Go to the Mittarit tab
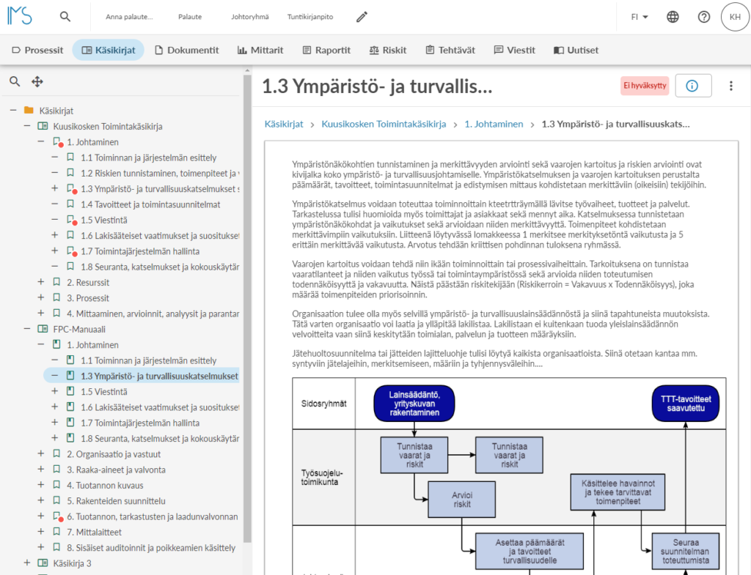Screen dimensions: 751x575 (260, 51)
